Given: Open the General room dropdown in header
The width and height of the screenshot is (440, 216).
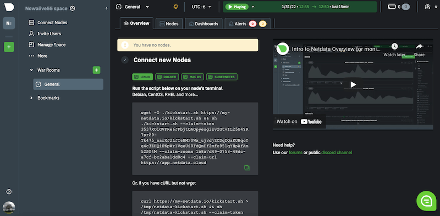Looking at the screenshot, I should [x=133, y=7].
